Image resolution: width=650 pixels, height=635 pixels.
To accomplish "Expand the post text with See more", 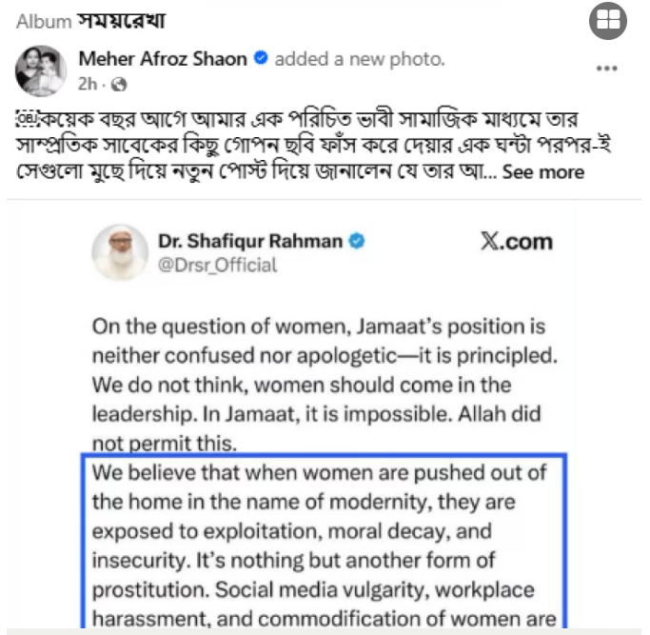I will pos(542,171).
